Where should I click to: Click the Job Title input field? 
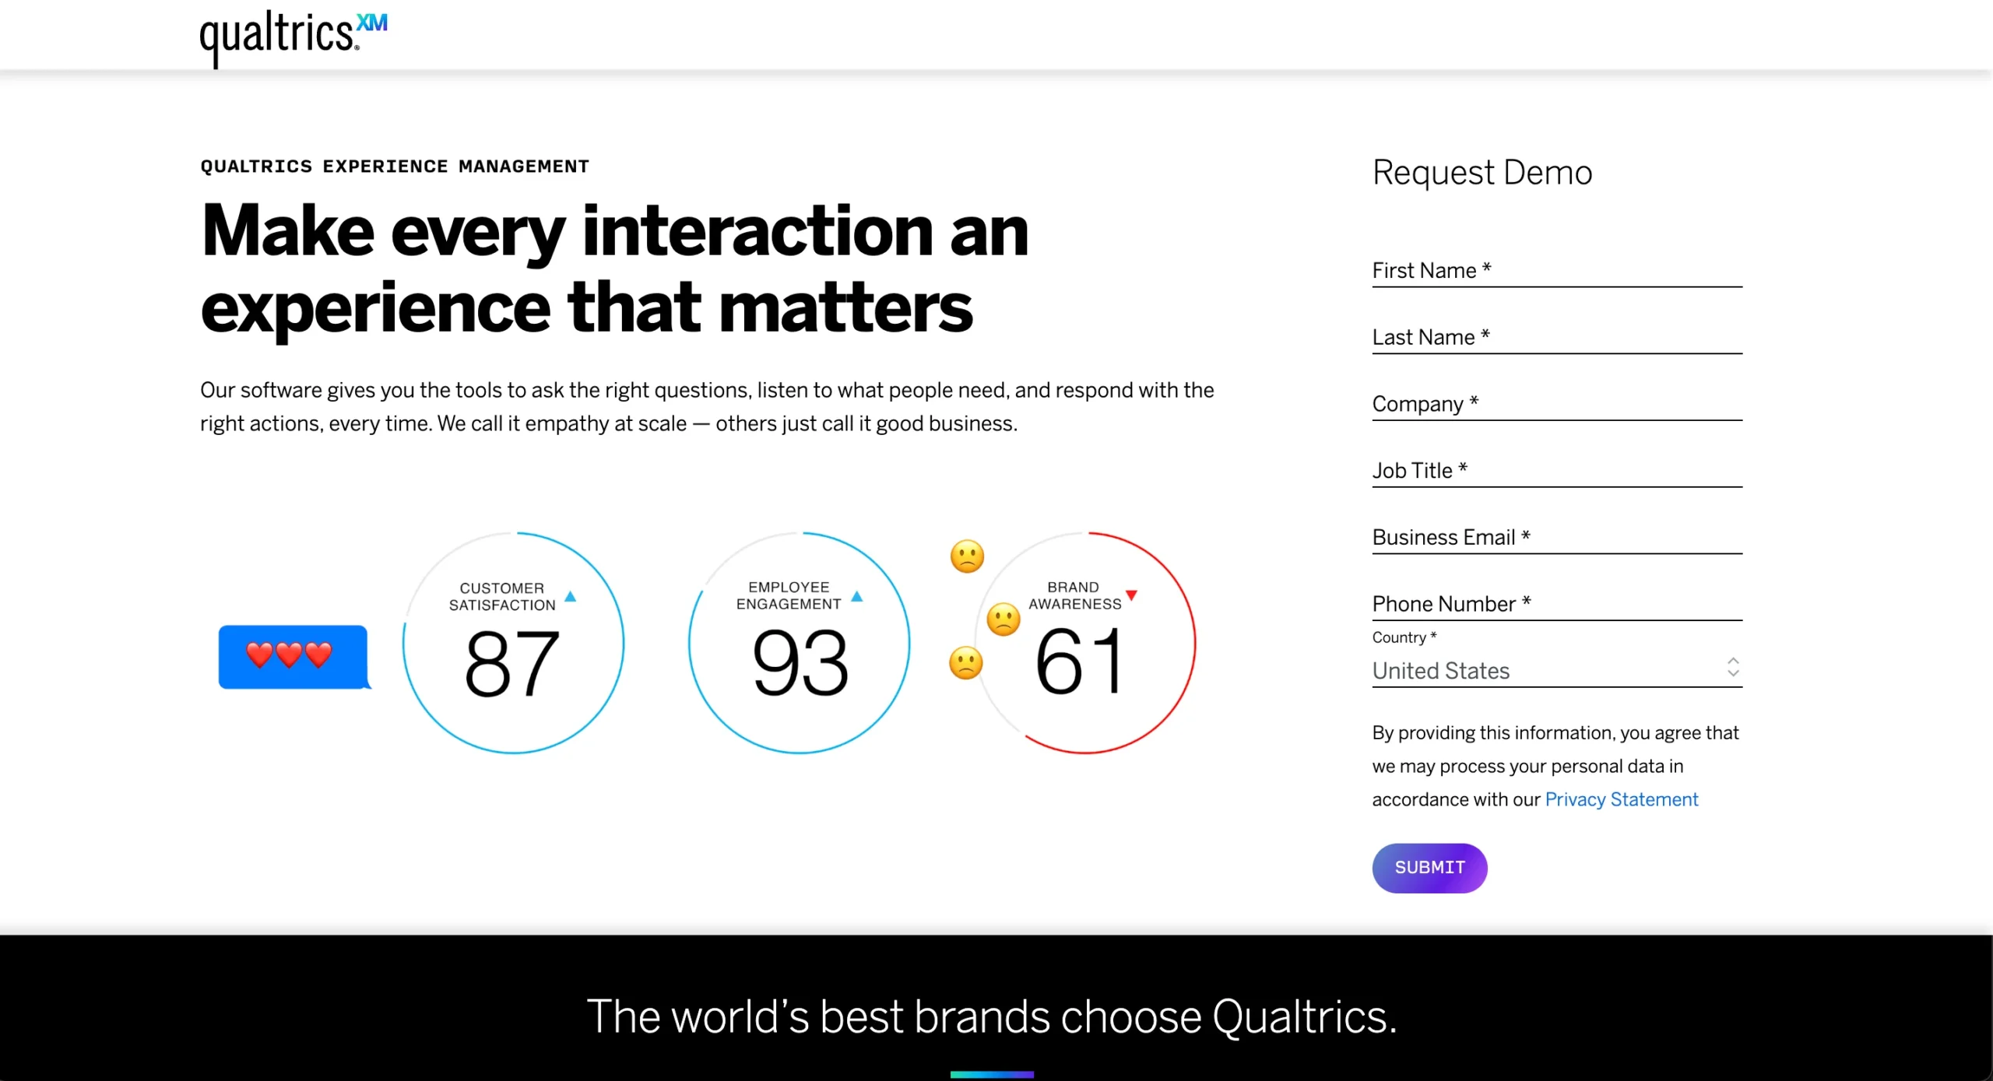[x=1556, y=470]
